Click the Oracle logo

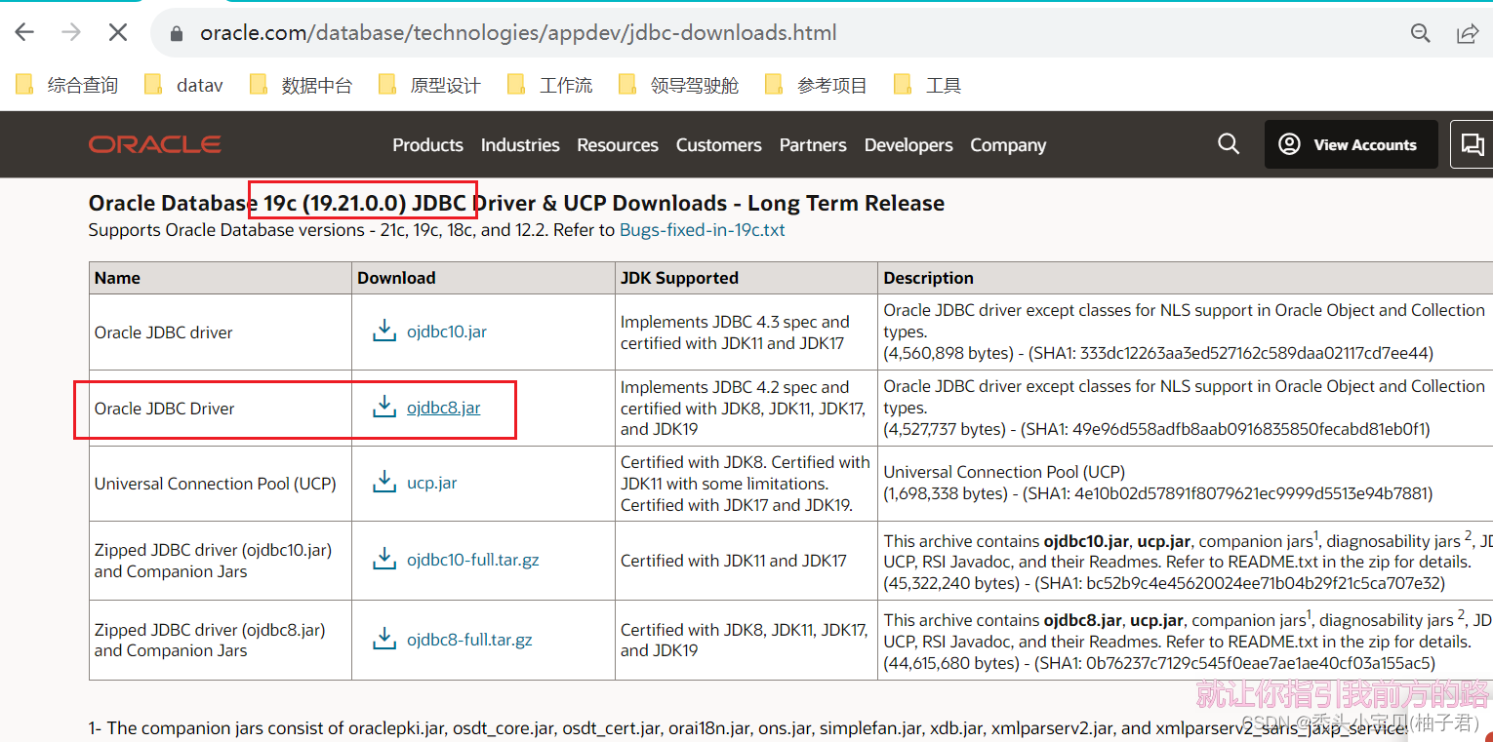[x=155, y=144]
